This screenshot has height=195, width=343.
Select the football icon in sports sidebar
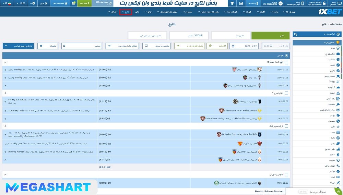338,48
